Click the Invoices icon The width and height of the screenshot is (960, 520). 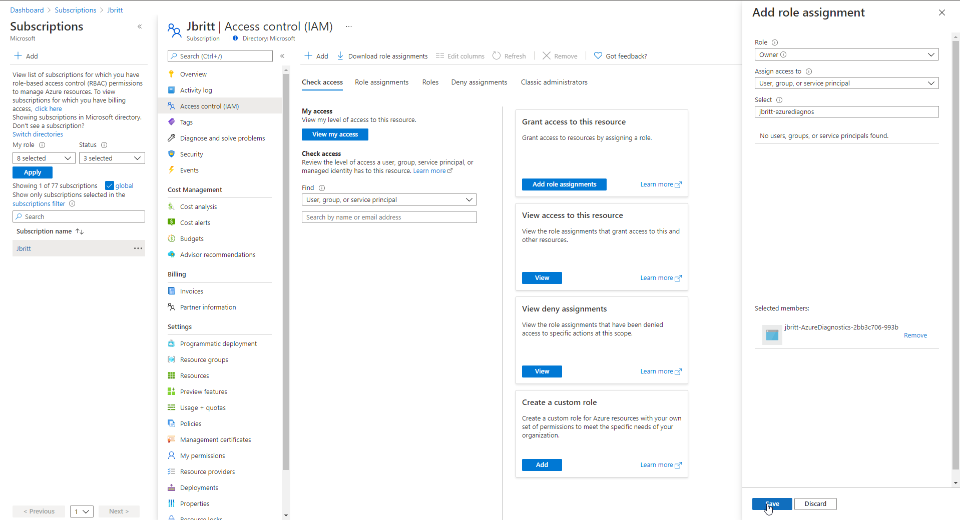tap(171, 291)
